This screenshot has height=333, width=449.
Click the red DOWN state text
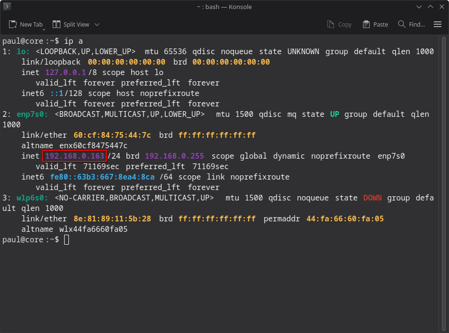pos(372,198)
